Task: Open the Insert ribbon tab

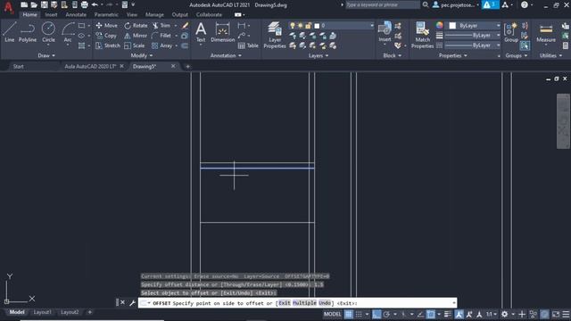Action: coord(51,15)
